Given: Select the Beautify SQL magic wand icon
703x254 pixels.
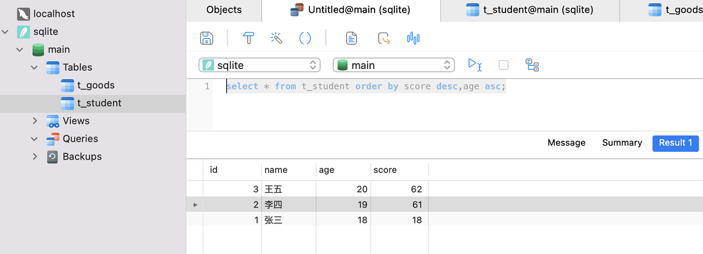Looking at the screenshot, I should 276,38.
